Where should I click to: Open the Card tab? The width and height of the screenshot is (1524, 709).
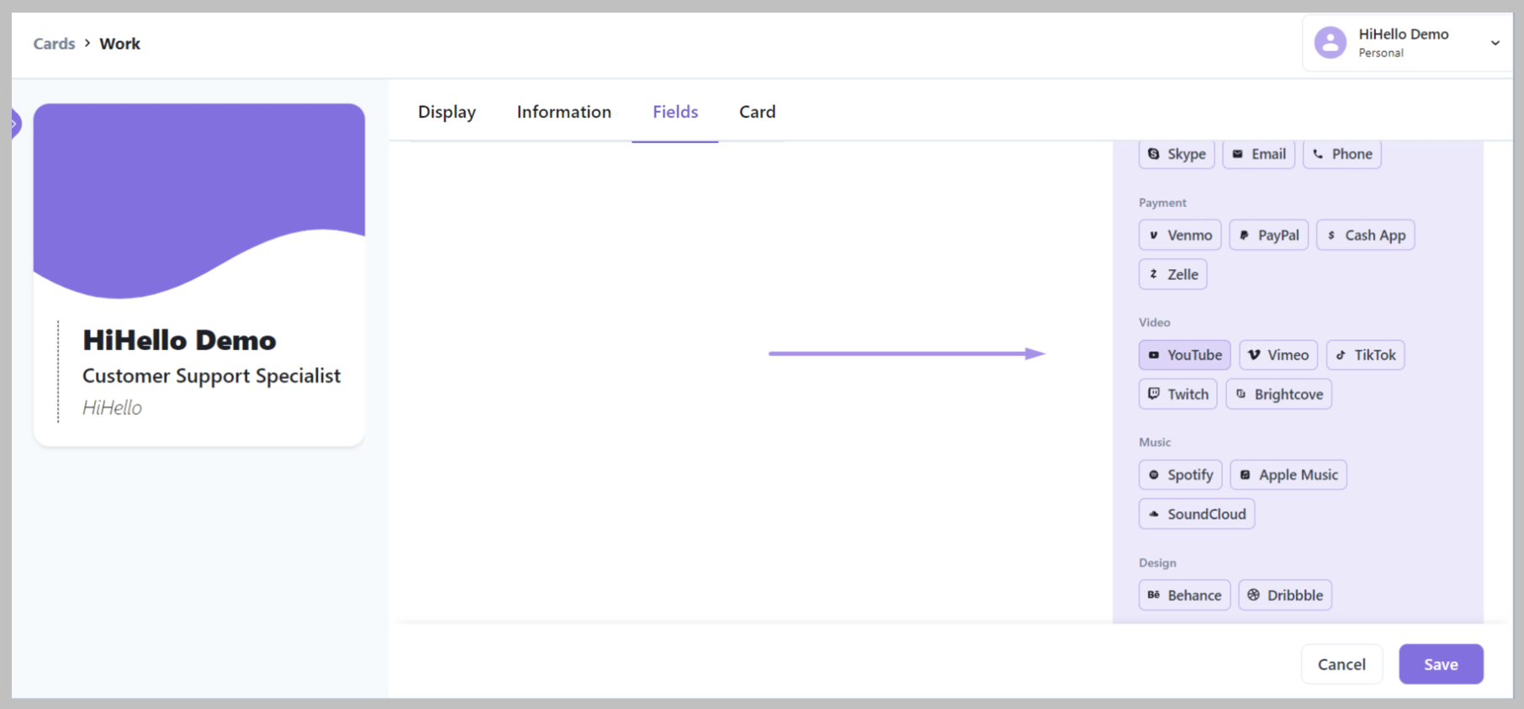[758, 112]
